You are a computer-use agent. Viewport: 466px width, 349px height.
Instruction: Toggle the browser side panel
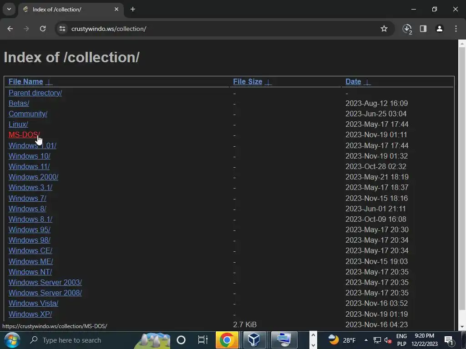click(x=423, y=29)
